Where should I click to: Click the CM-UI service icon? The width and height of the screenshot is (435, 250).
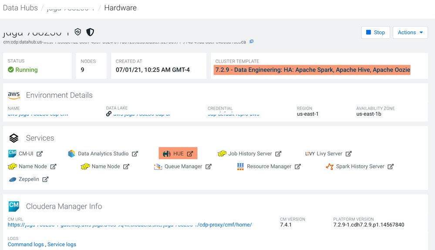coord(12,153)
